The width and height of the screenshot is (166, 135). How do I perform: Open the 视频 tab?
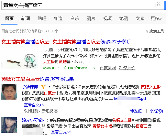pos(107,19)
